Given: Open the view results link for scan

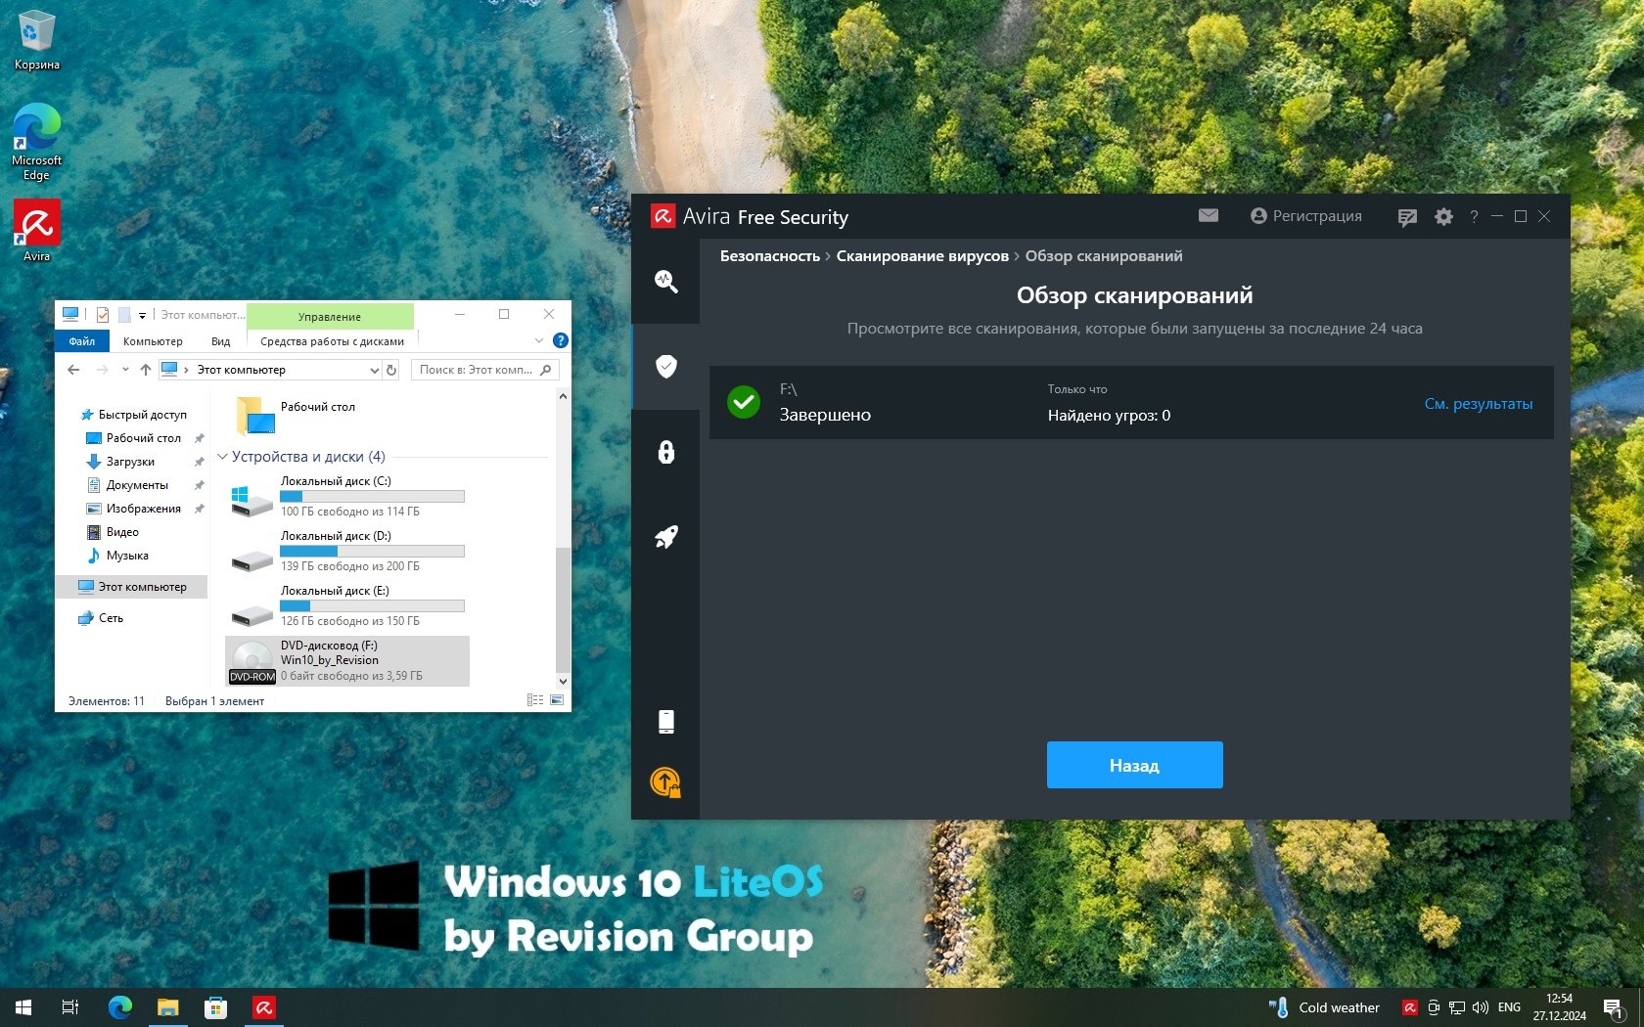Looking at the screenshot, I should point(1478,404).
